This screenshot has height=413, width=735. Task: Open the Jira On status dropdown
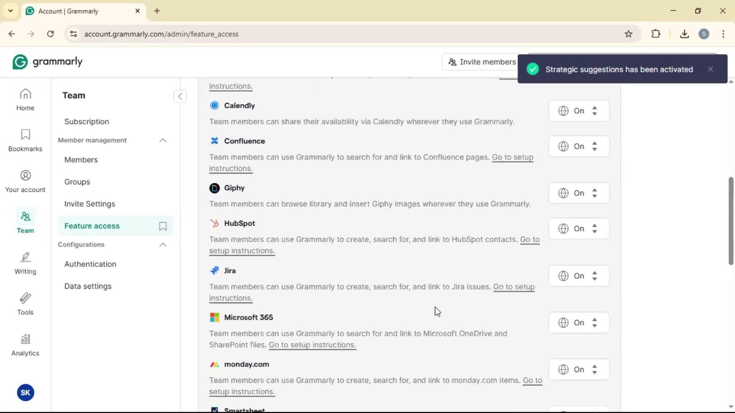[x=578, y=276]
